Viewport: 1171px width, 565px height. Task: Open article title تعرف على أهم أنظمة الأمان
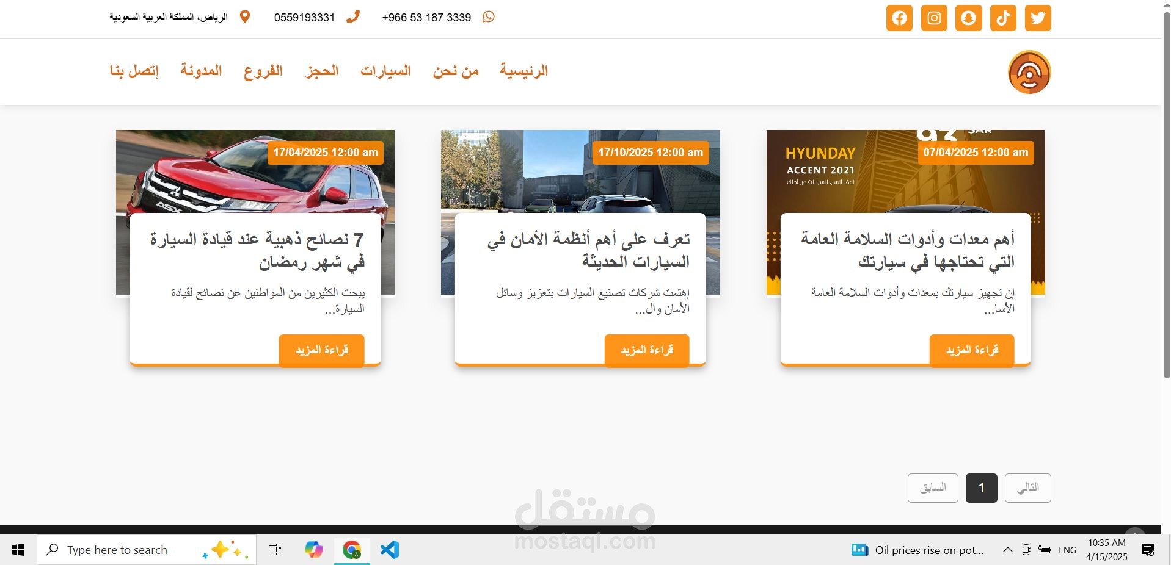click(588, 250)
